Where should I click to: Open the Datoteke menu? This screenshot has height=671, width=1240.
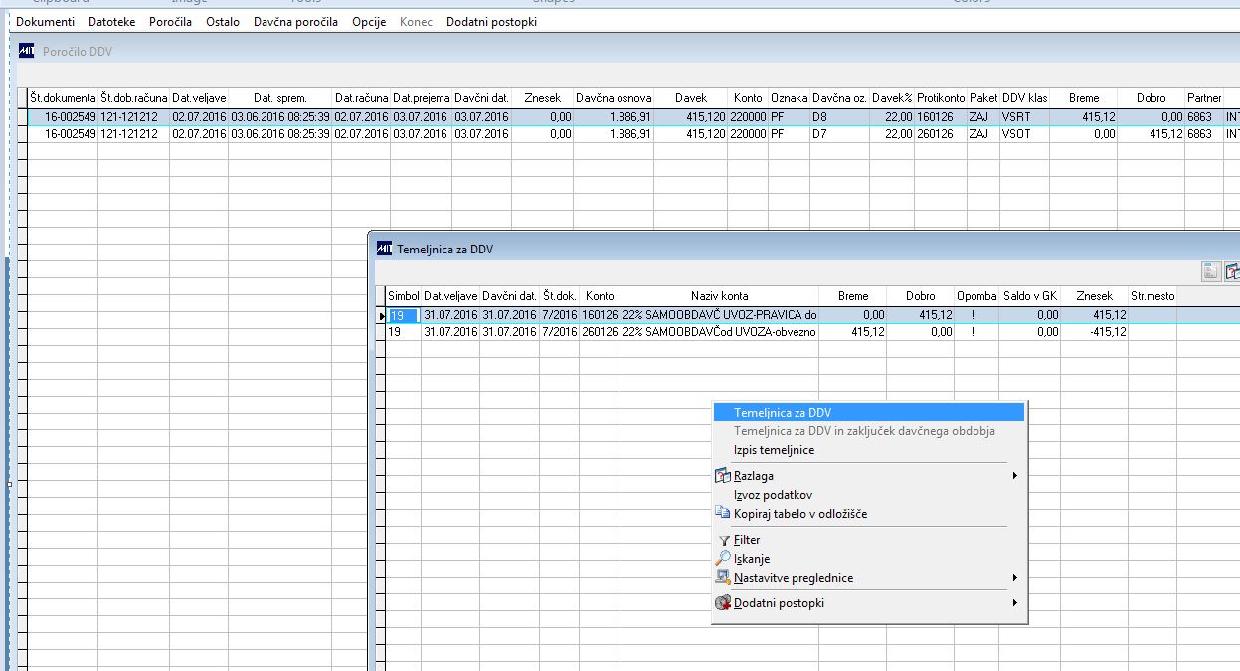coord(111,21)
